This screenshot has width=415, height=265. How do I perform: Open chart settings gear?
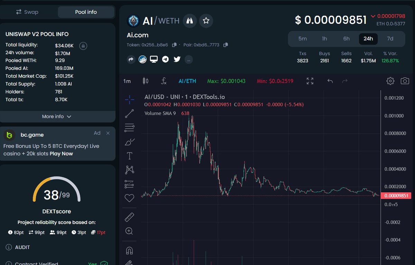pos(390,81)
